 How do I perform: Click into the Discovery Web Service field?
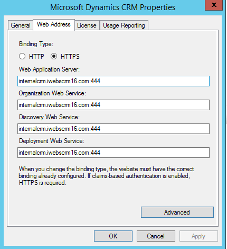pyautogui.click(x=113, y=129)
